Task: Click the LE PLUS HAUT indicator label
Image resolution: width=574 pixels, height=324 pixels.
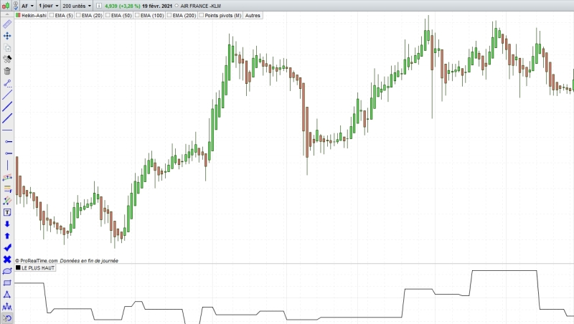Action: click(x=38, y=268)
